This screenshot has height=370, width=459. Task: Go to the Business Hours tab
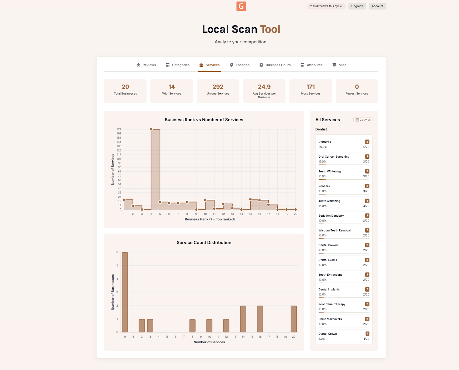[275, 65]
